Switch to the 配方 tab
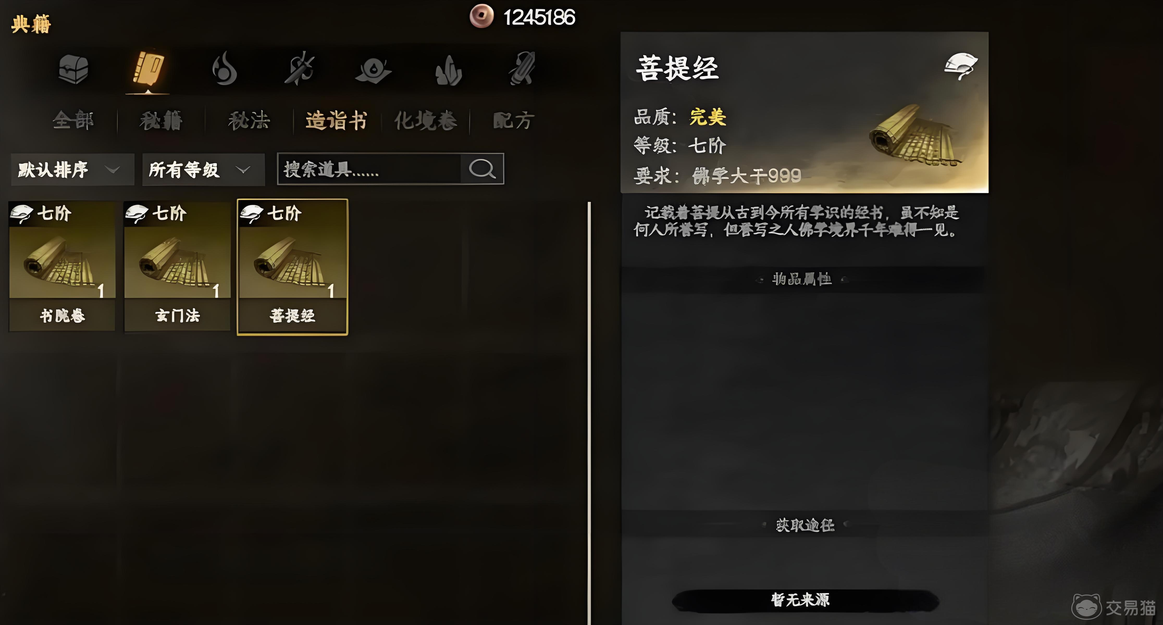1163x625 pixels. (x=514, y=121)
